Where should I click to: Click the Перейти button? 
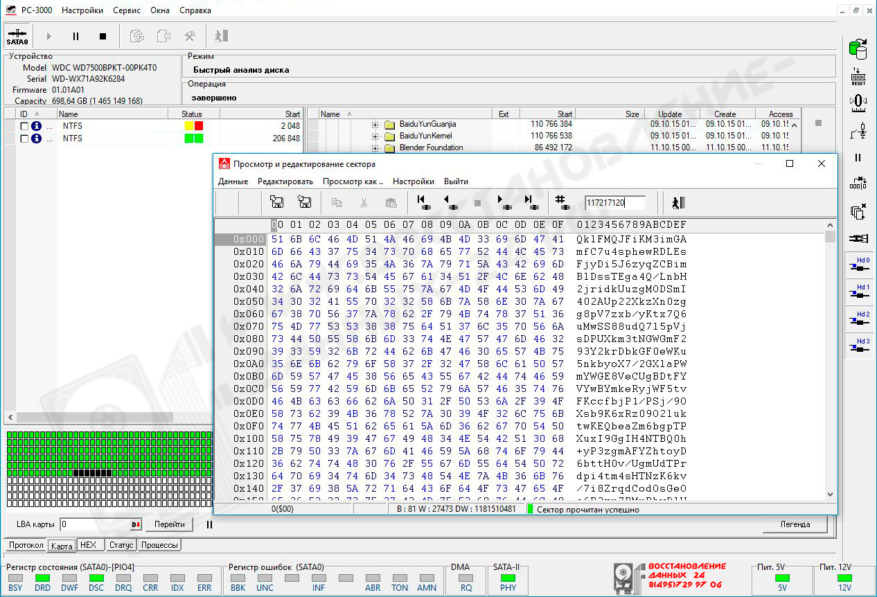[x=170, y=525]
